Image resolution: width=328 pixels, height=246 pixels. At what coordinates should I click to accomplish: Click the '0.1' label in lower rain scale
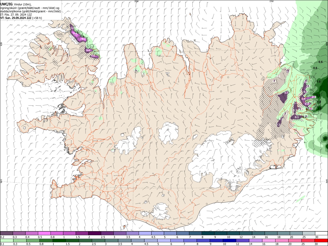click(x=2, y=244)
